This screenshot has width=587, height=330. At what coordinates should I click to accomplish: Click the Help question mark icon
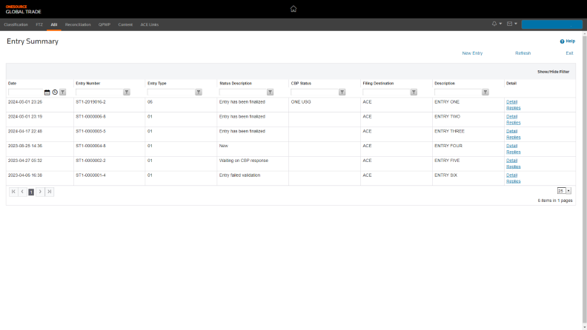click(x=563, y=41)
